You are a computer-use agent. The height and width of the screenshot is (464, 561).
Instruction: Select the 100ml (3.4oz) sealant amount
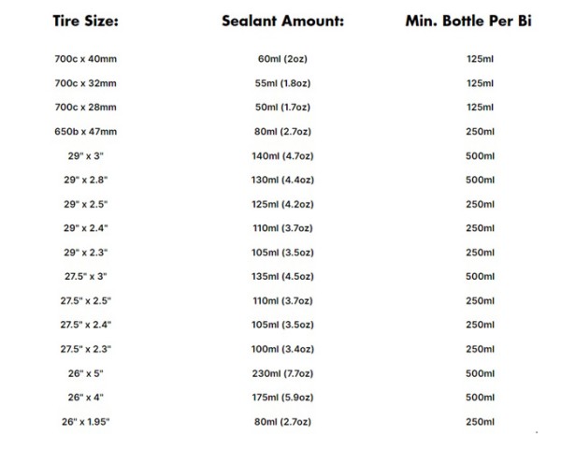(282, 348)
